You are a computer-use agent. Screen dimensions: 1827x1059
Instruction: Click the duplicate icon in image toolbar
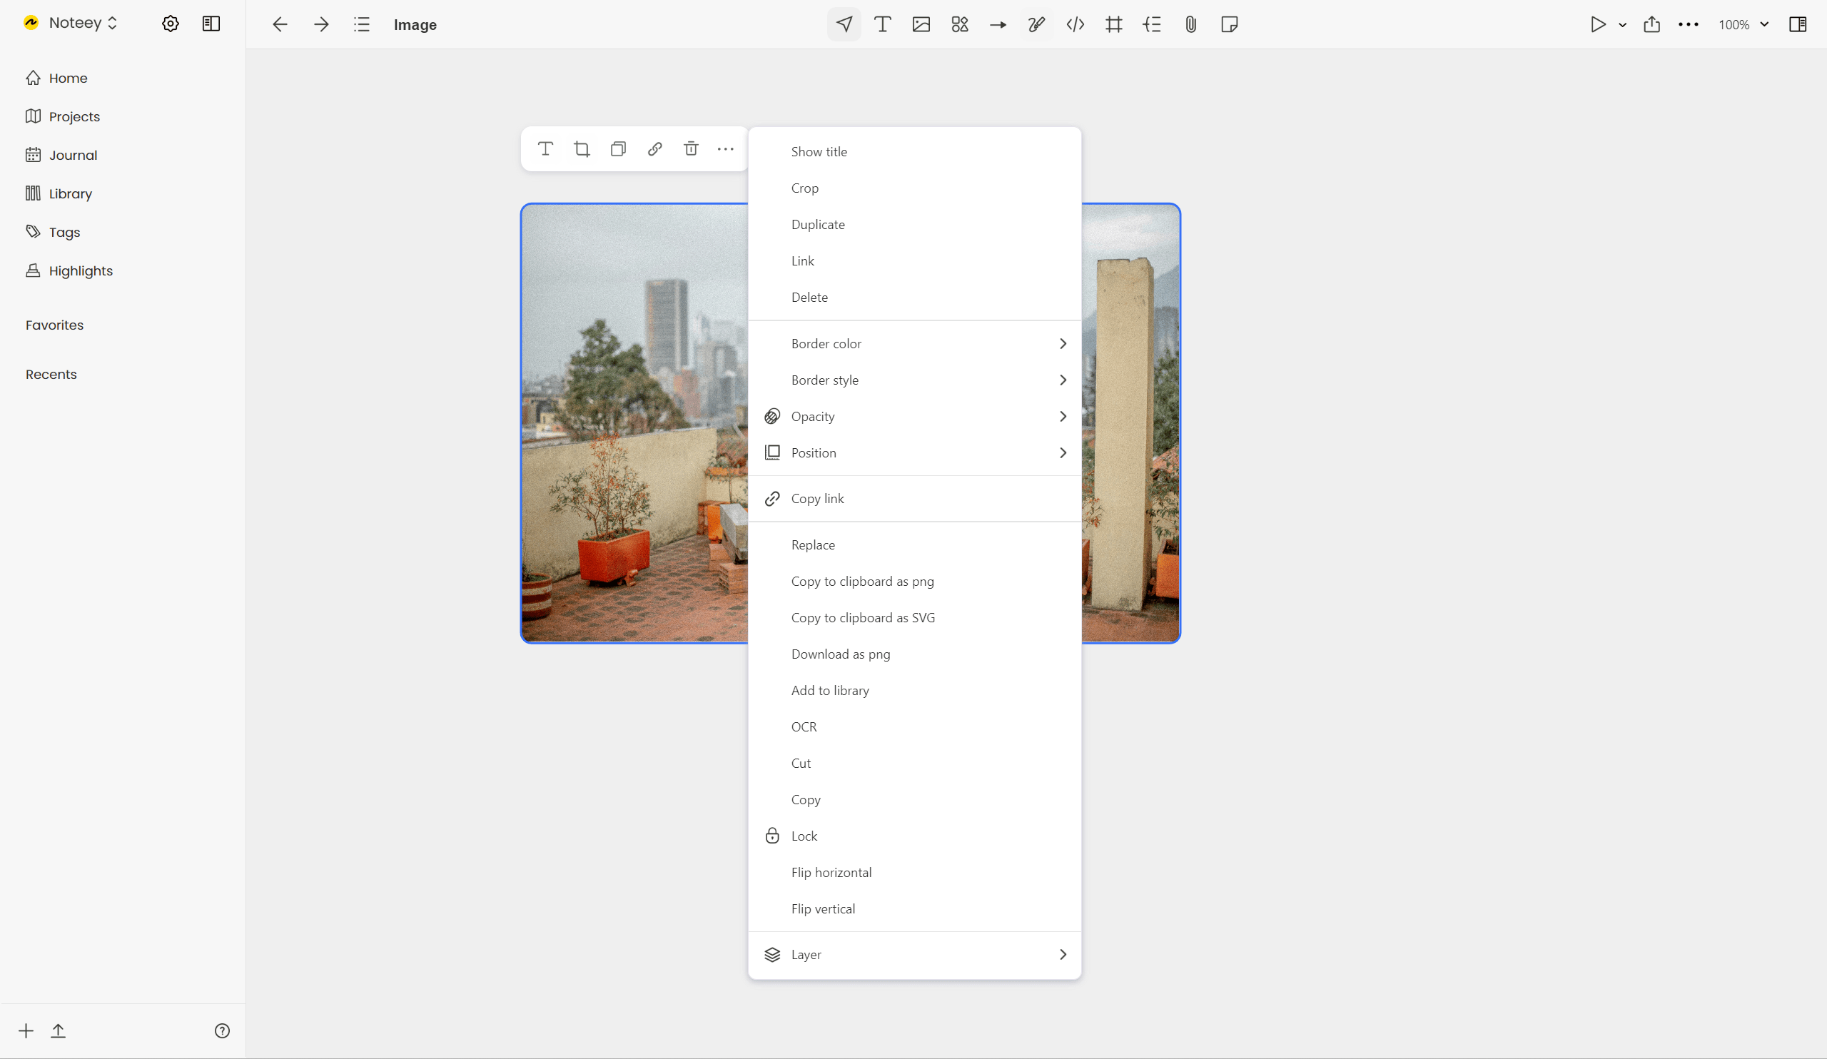619,148
